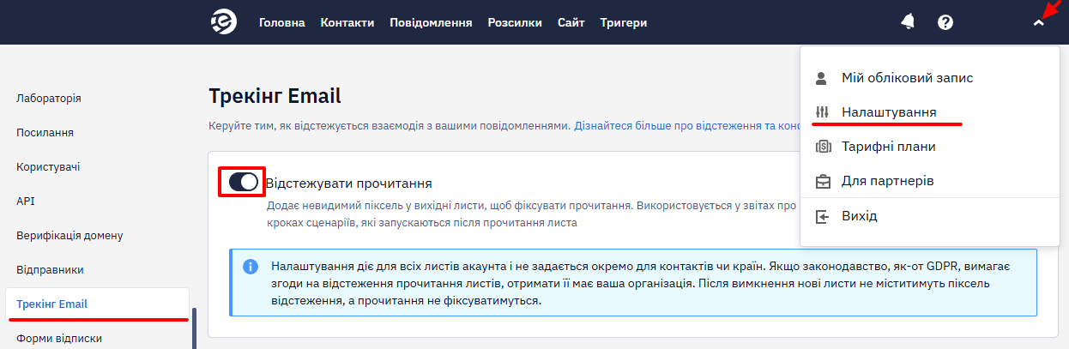Image resolution: width=1069 pixels, height=349 pixels.
Task: Click the exit icon beside Вихід
Action: pyautogui.click(x=822, y=216)
